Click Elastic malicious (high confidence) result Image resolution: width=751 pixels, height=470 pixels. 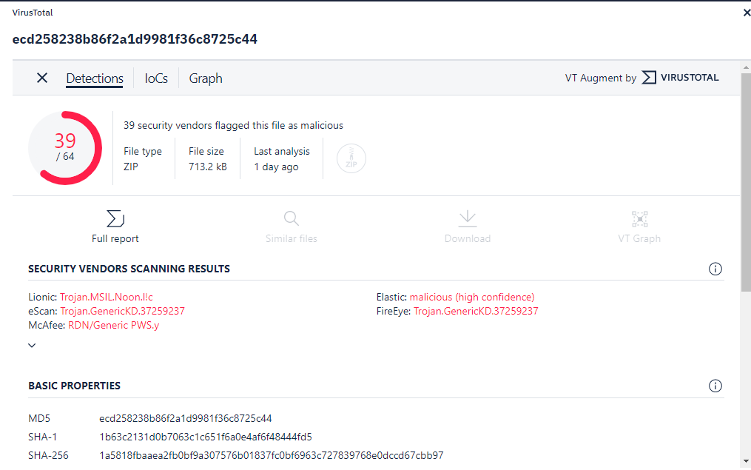472,297
